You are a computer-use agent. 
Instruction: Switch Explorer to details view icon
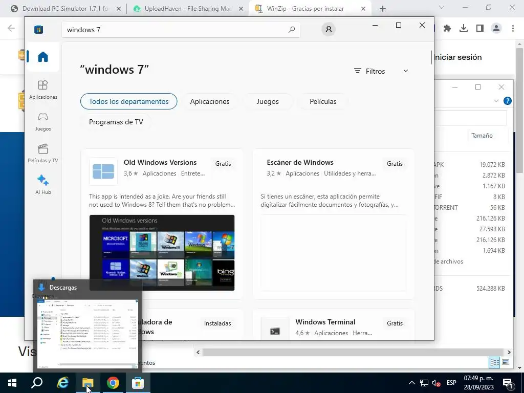495,363
